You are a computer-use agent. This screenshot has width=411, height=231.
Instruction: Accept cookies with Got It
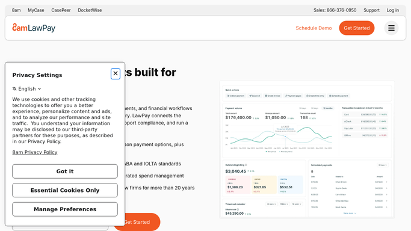tap(65, 171)
